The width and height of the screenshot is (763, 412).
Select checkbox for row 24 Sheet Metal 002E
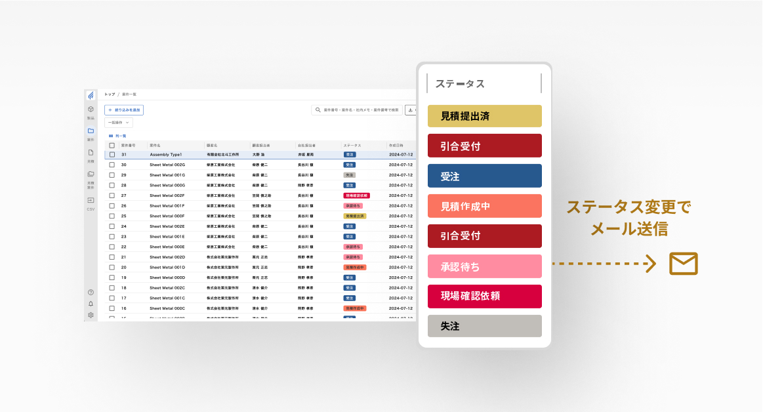tap(112, 226)
